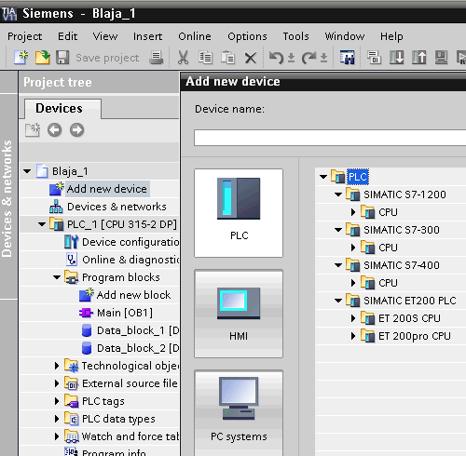Select Data_block_1 in Program blocks
The image size is (466, 456).
click(138, 330)
